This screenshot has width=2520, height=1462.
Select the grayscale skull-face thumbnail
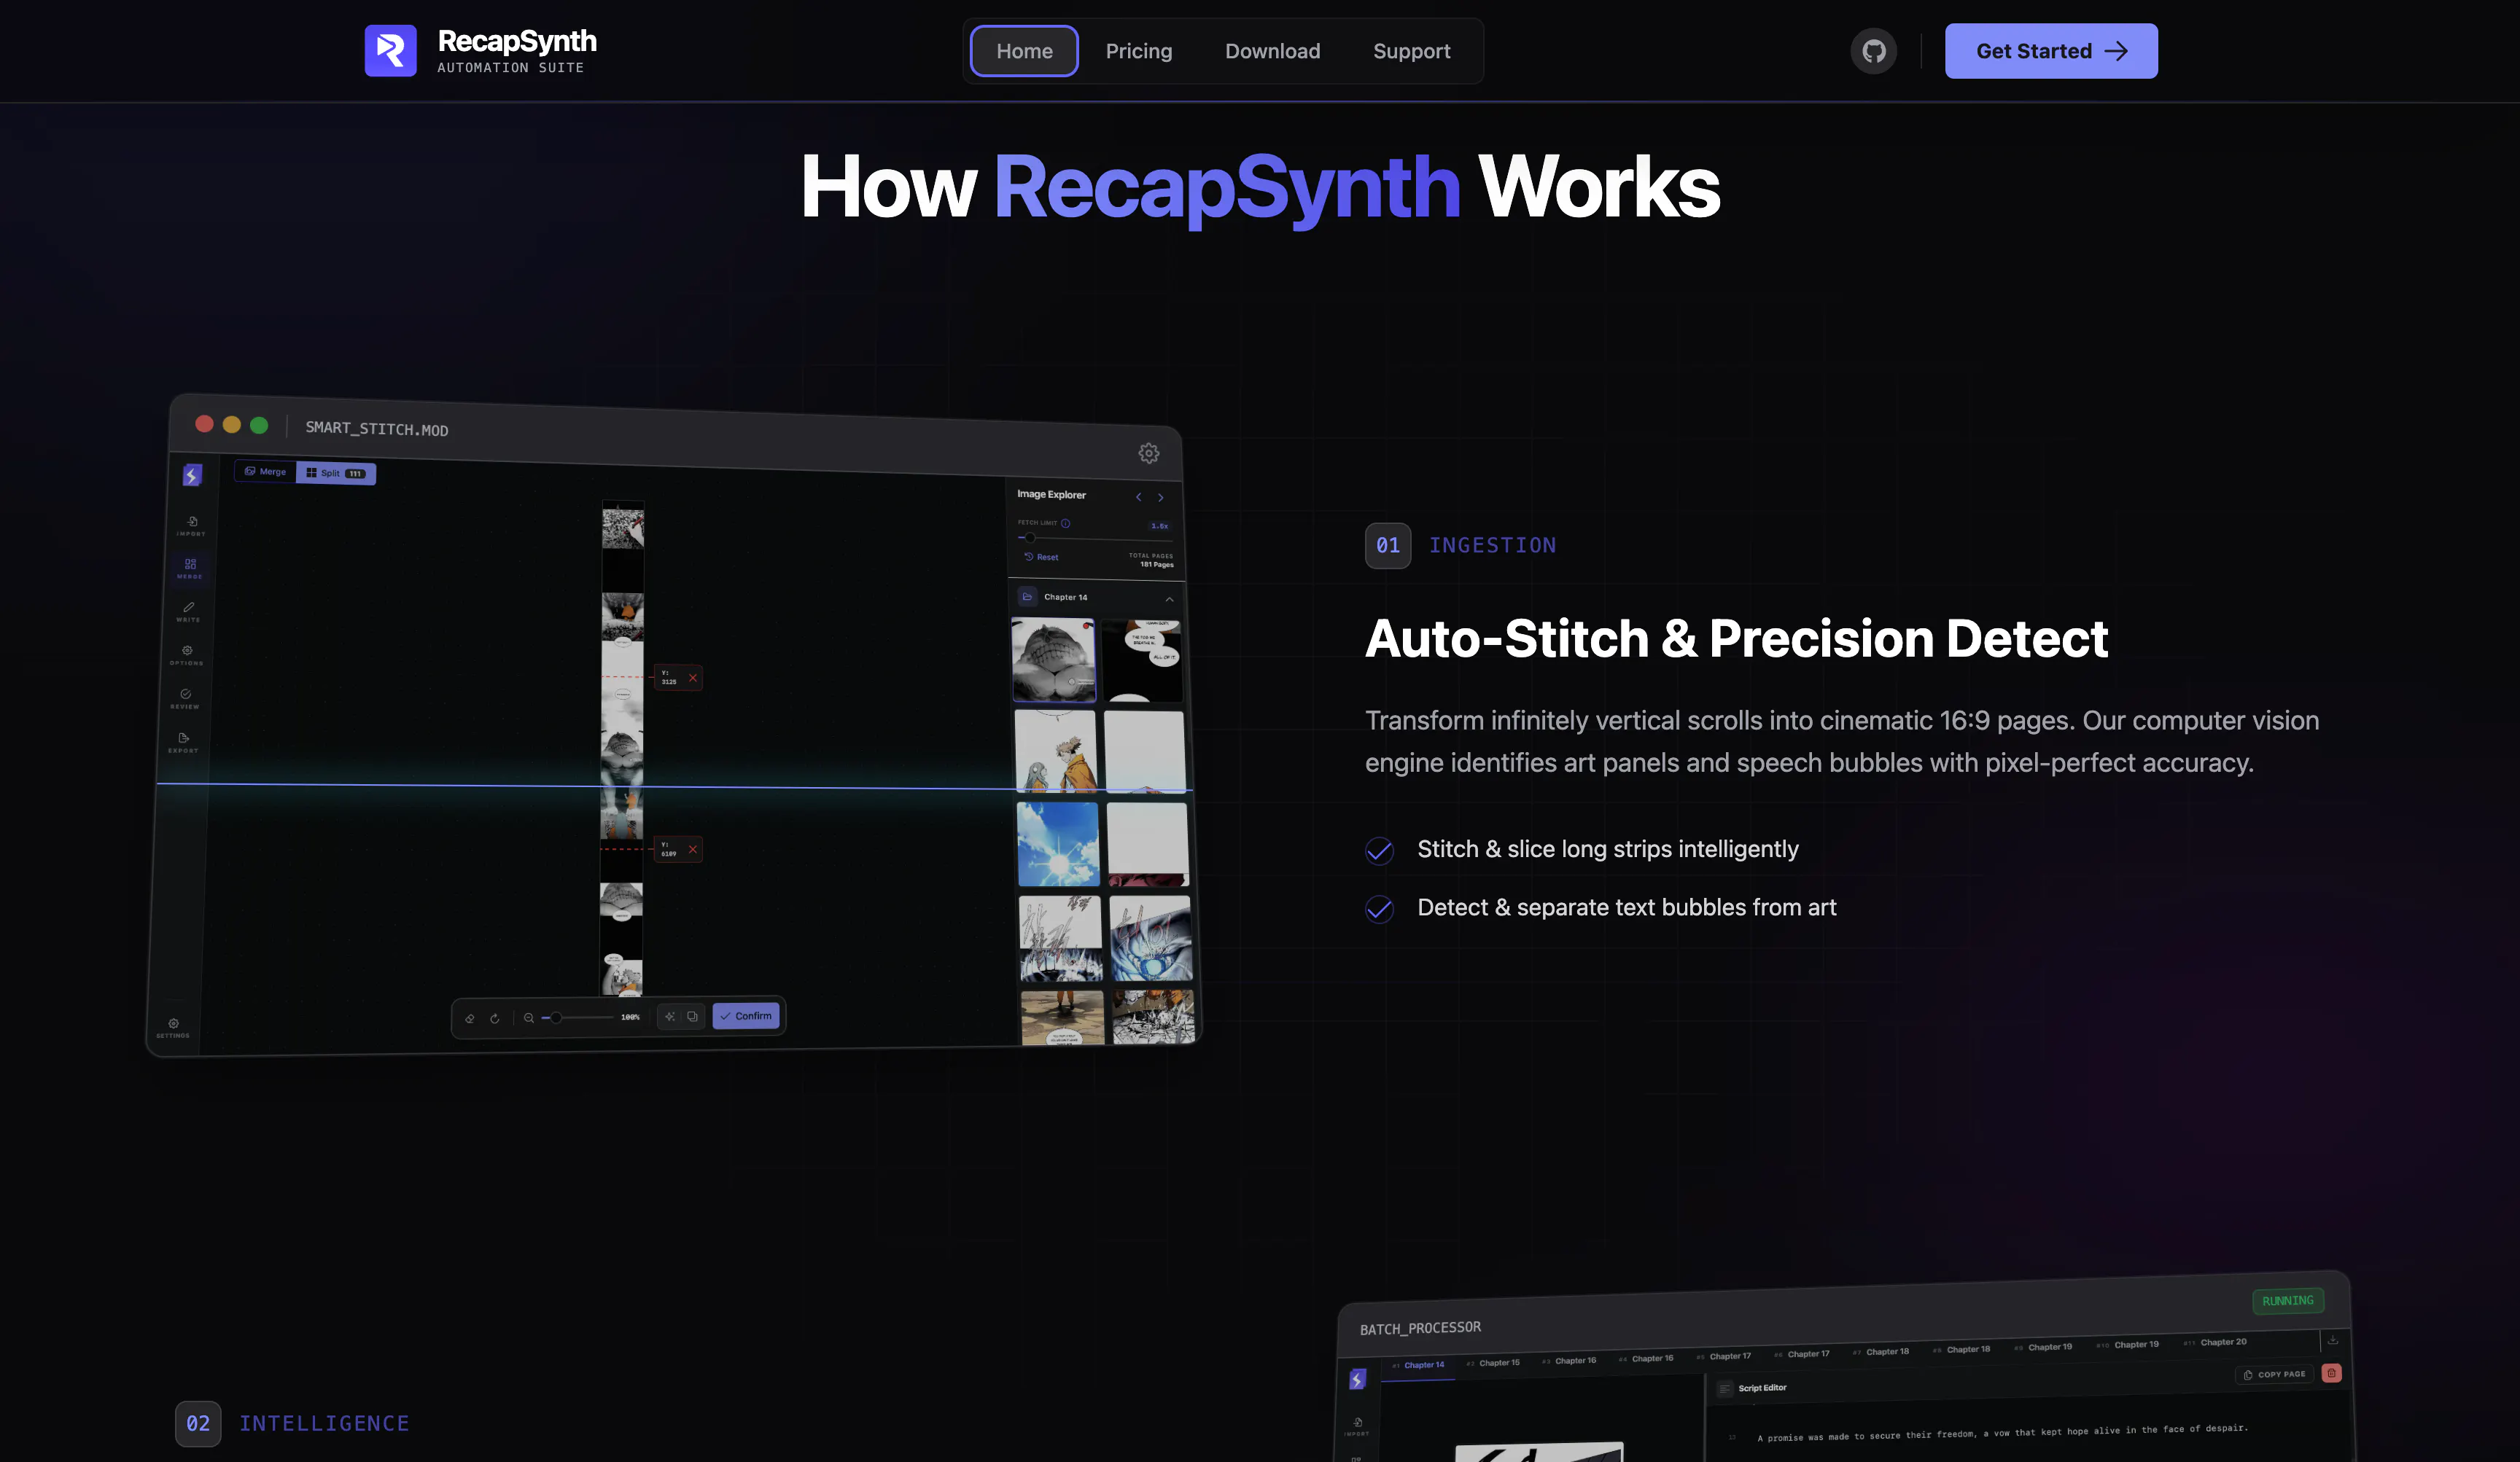coord(1053,660)
